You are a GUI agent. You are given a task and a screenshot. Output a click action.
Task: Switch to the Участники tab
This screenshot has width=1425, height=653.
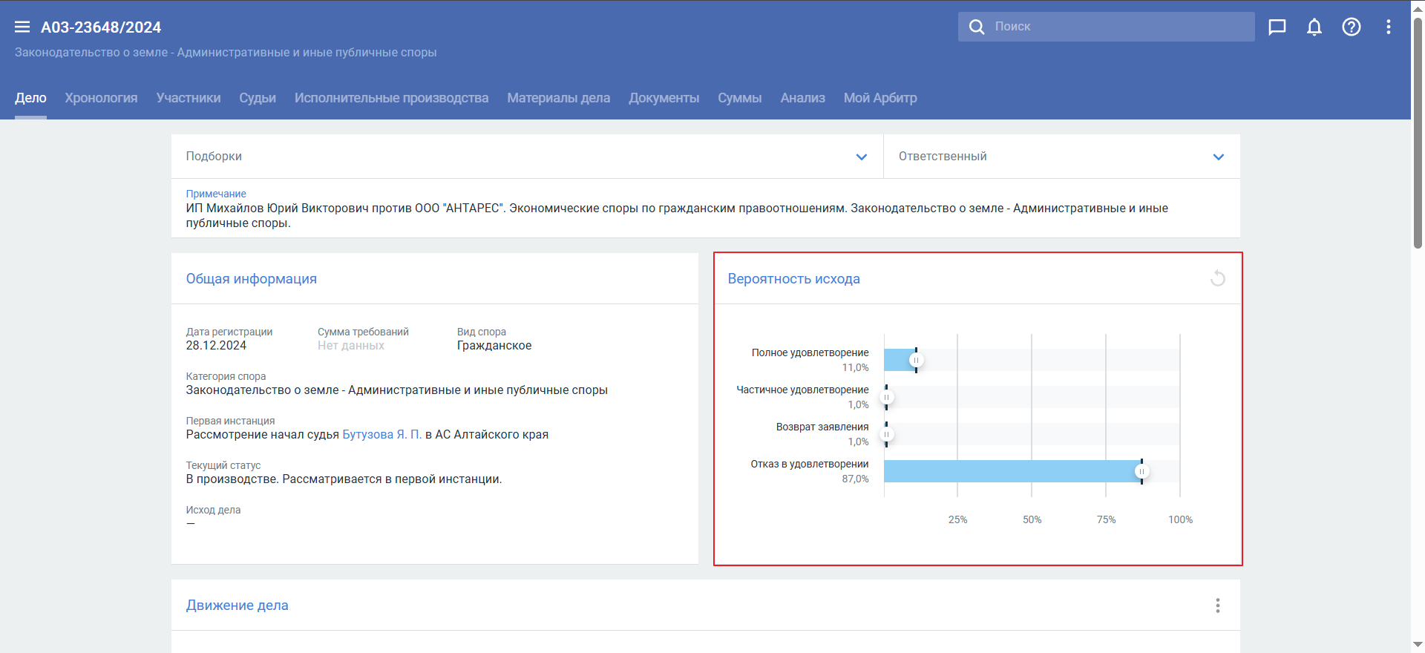[189, 98]
